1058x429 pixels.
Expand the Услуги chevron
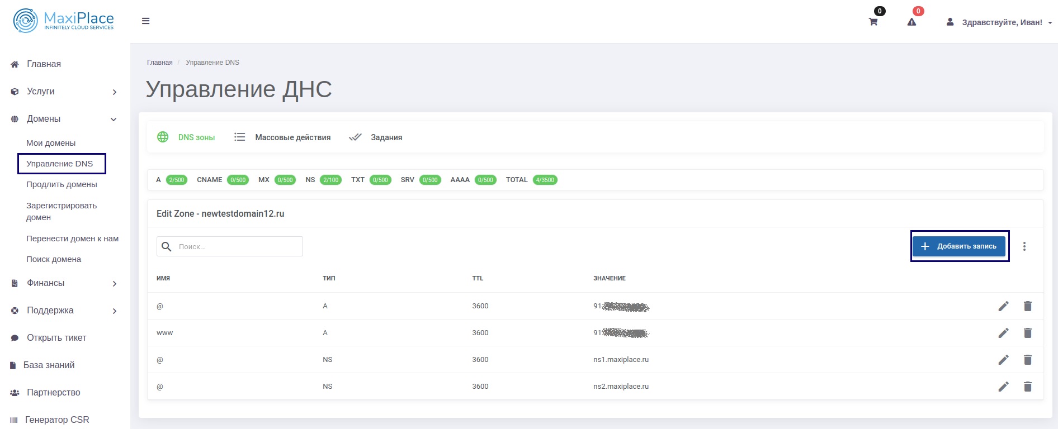pyautogui.click(x=114, y=92)
